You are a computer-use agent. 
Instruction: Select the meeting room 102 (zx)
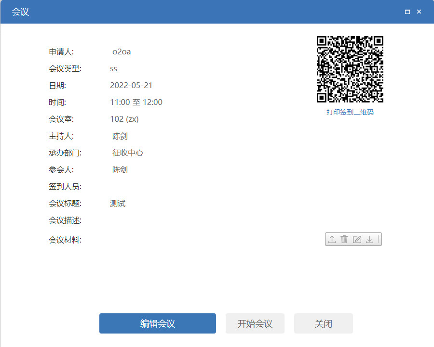click(x=124, y=119)
